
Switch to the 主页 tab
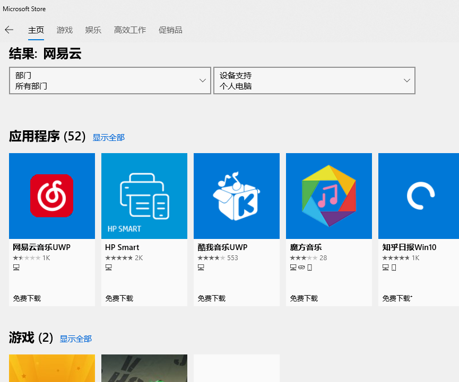click(36, 30)
